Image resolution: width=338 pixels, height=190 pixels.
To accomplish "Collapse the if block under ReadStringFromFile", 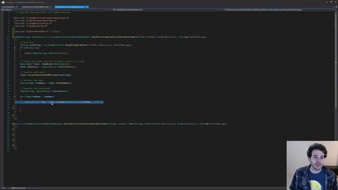I will [14, 48].
